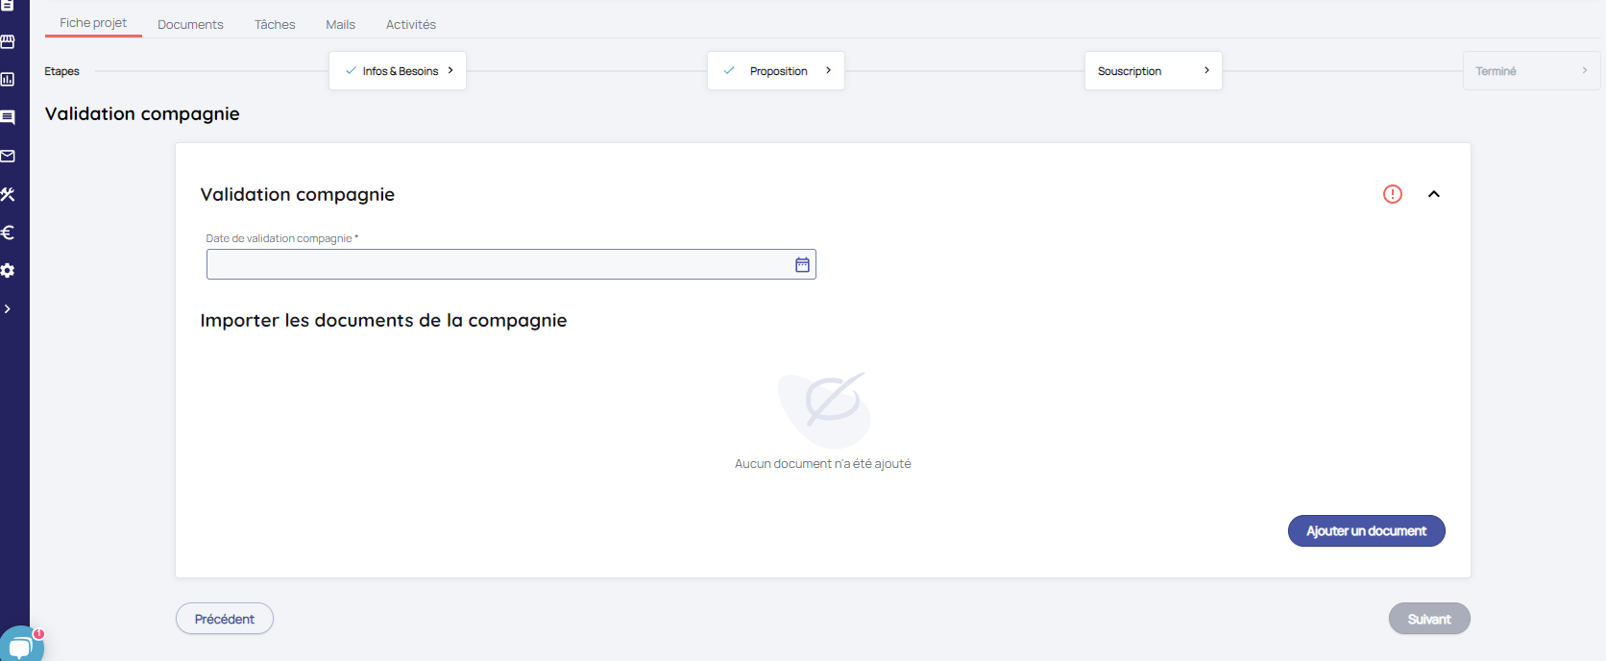Screen dimensions: 1606x661
Task: Open the store icon in sidebar
Action: pyautogui.click(x=8, y=41)
